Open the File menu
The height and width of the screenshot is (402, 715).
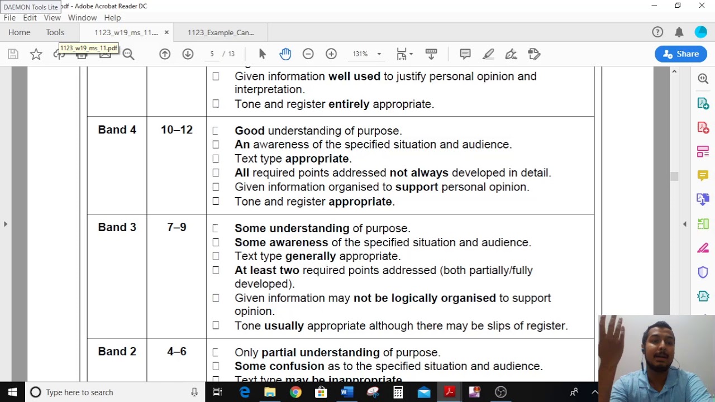tap(9, 18)
